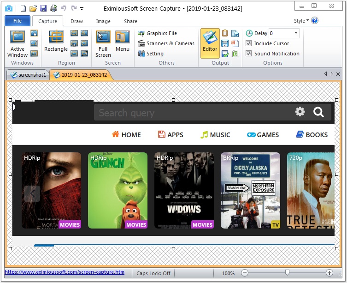Switch to the Draw ribbon tab

pyautogui.click(x=76, y=21)
